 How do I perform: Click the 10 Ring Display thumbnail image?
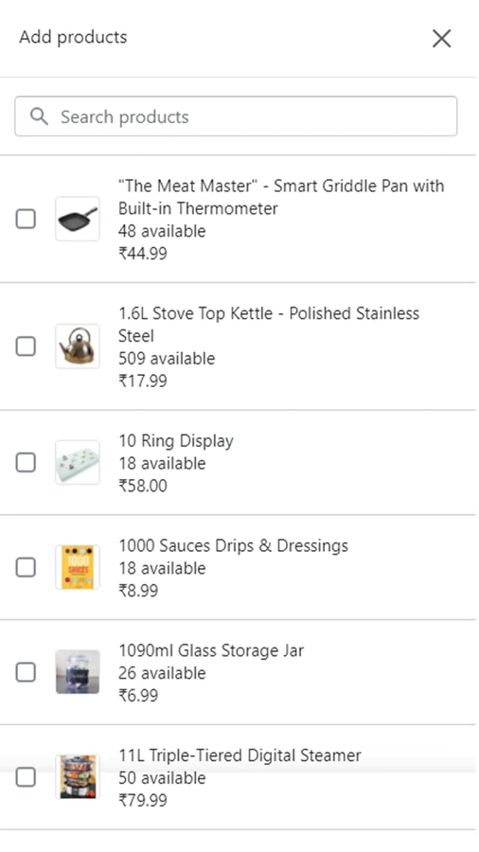(78, 462)
